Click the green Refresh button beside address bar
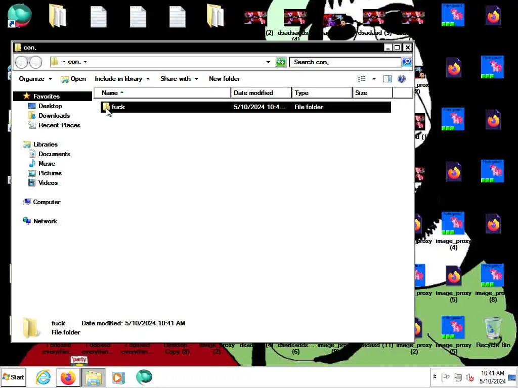The width and height of the screenshot is (518, 388). [x=281, y=62]
